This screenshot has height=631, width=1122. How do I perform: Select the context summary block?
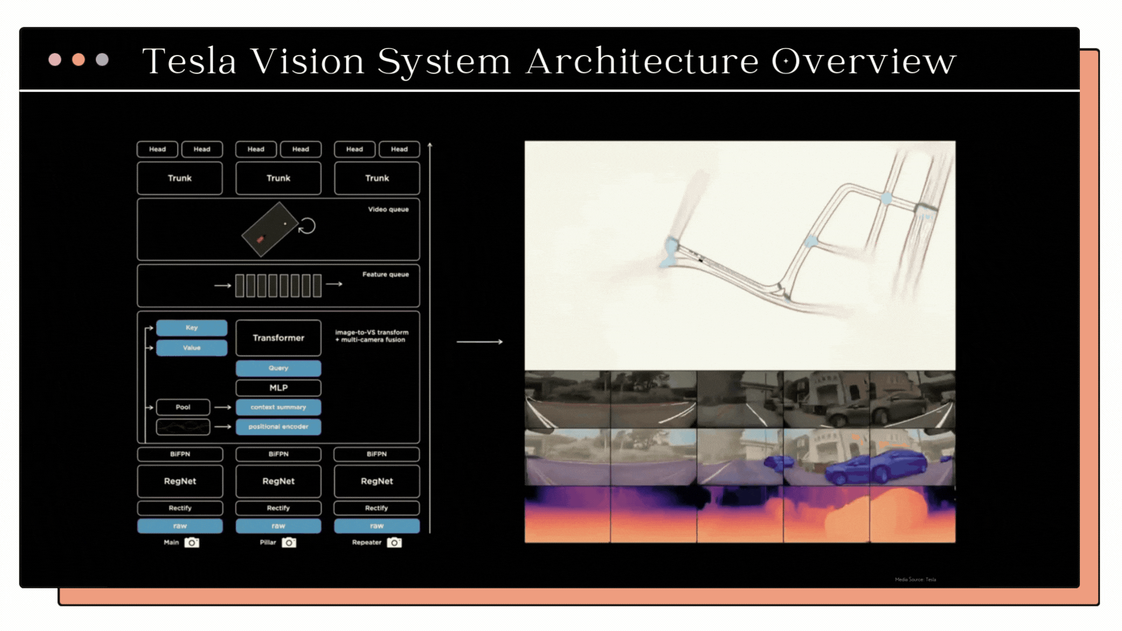(x=278, y=407)
